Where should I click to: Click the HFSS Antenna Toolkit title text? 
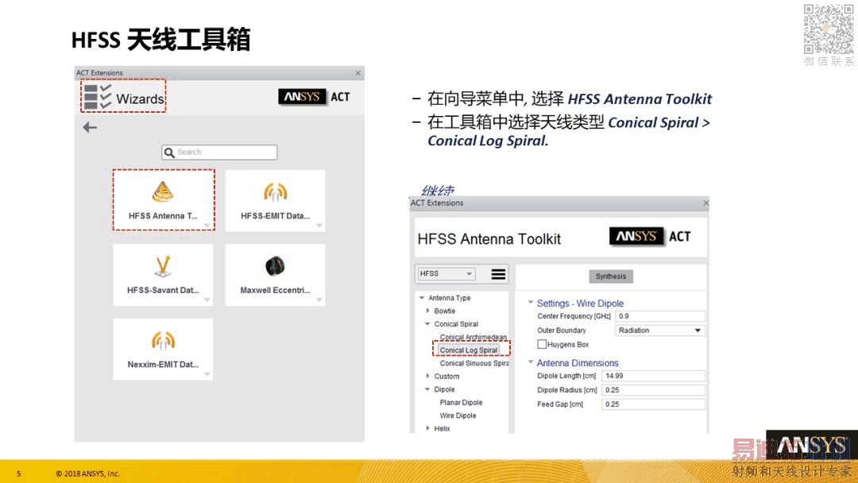click(x=489, y=239)
